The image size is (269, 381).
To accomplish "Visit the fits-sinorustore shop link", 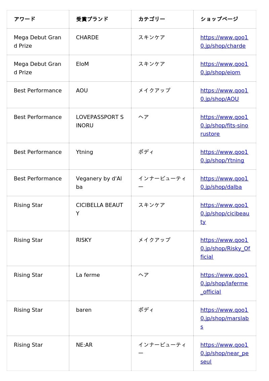I will pos(224,125).
